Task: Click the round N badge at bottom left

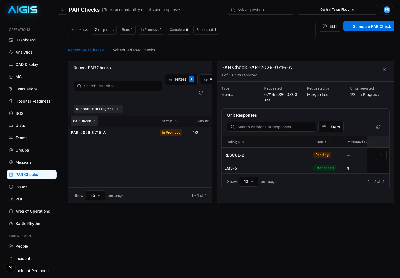Action: click(x=11, y=267)
